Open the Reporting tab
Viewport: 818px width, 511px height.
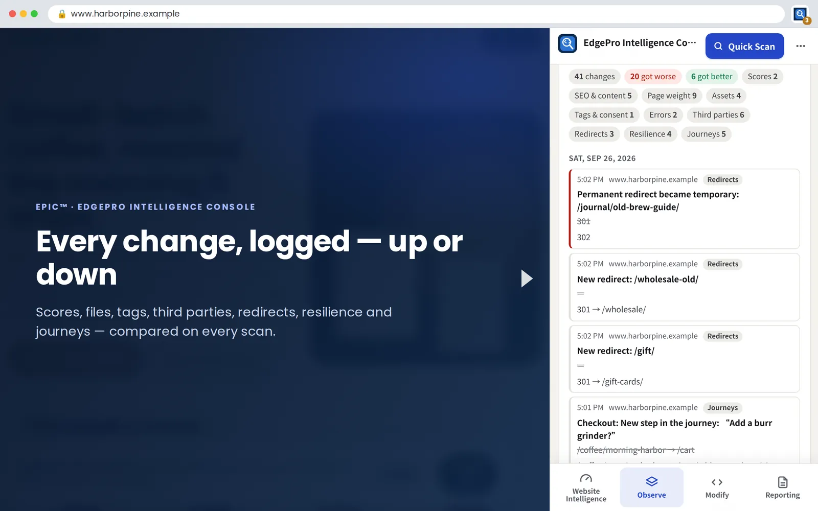782,487
